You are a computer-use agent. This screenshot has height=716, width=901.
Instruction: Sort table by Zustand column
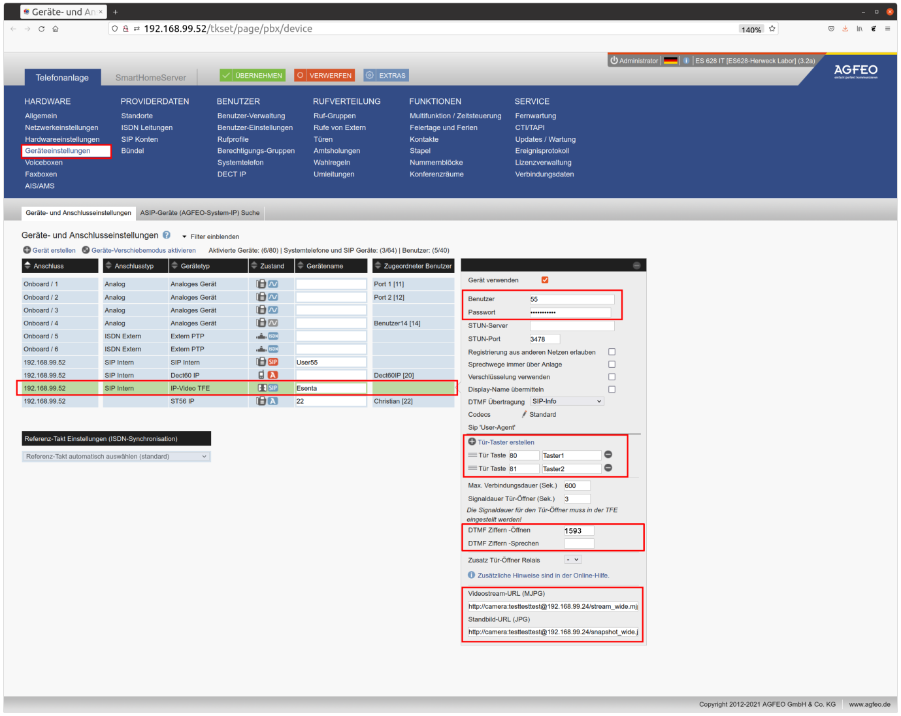pos(271,266)
